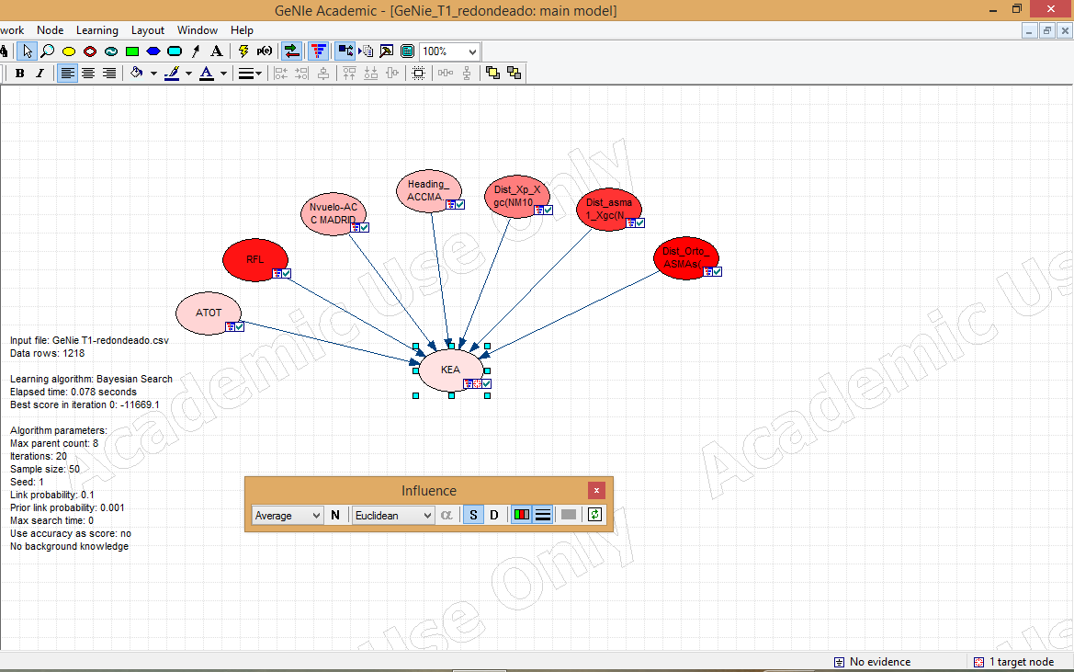Open the Network menu
The image size is (1074, 672).
(12, 30)
